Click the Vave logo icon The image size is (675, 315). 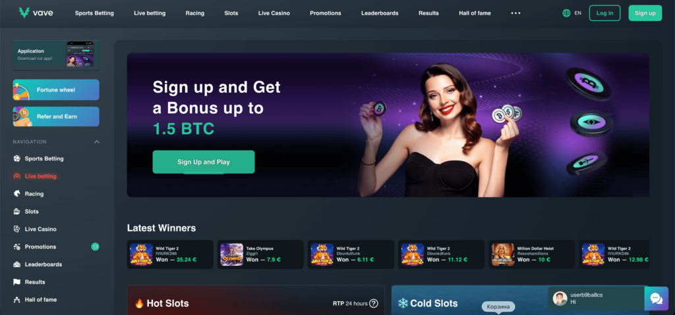[x=24, y=13]
